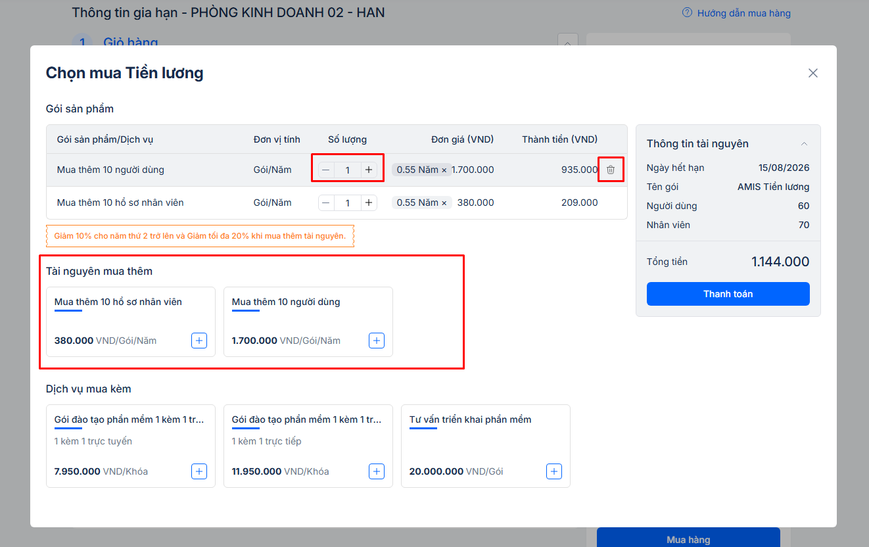Close the 'Chọn mua Tiền lương' dialog
Image resolution: width=869 pixels, height=547 pixels.
point(813,73)
